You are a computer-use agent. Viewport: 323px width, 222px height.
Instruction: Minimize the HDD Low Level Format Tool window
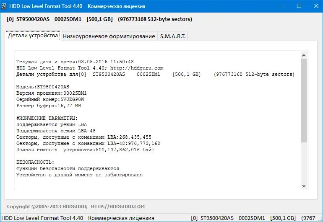tap(282, 6)
